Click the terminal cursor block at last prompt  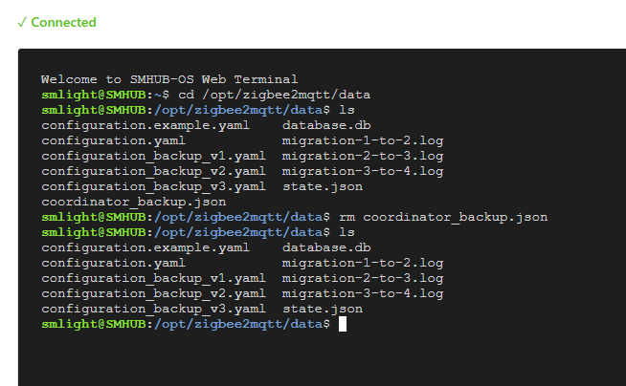click(343, 324)
